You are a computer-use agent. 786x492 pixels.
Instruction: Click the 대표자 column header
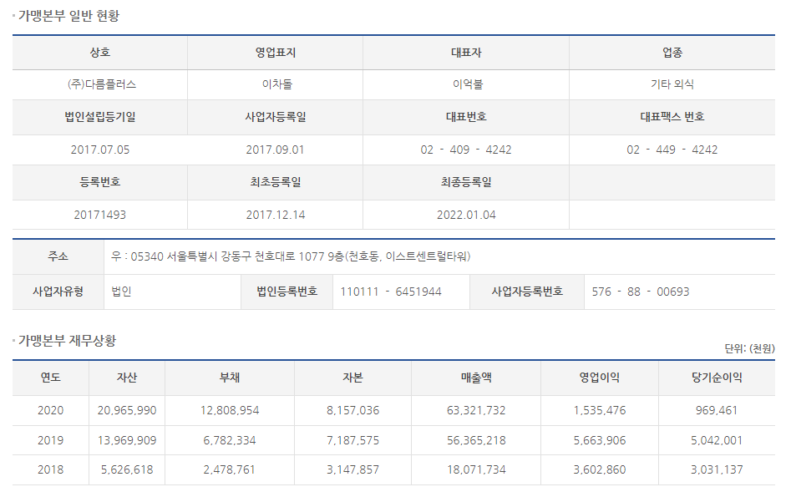(466, 52)
